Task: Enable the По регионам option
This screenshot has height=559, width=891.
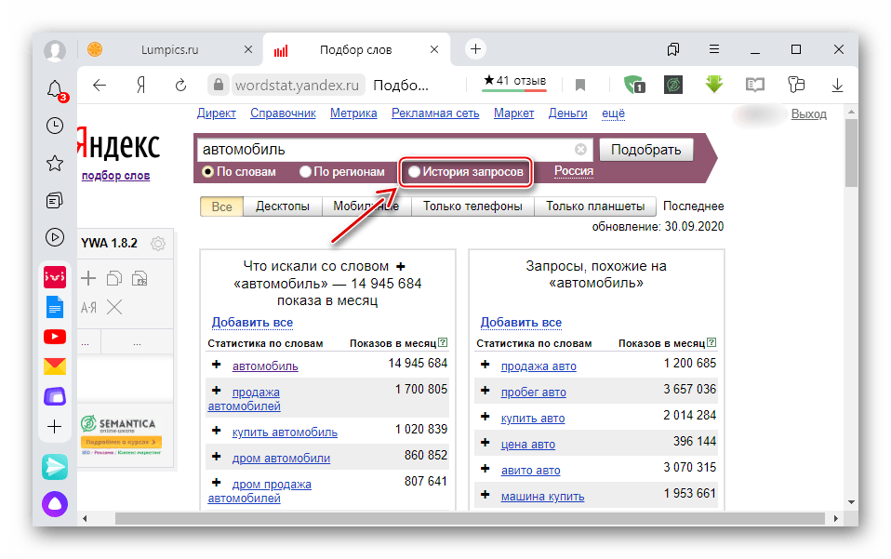Action: pos(305,172)
